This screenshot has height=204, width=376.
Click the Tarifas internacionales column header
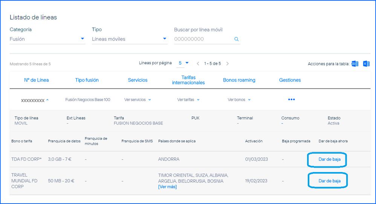[x=188, y=80]
